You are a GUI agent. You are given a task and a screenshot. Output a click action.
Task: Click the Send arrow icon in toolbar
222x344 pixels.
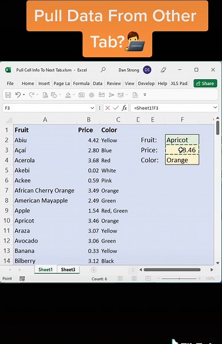coord(111,95)
